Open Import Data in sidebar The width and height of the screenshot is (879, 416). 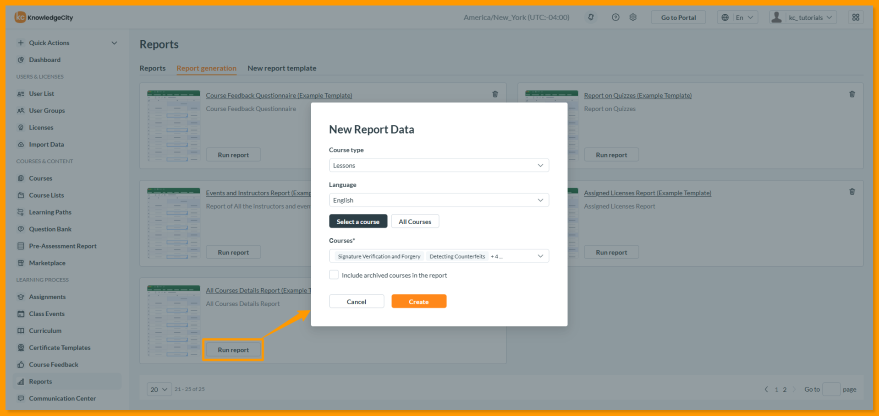pyautogui.click(x=46, y=144)
